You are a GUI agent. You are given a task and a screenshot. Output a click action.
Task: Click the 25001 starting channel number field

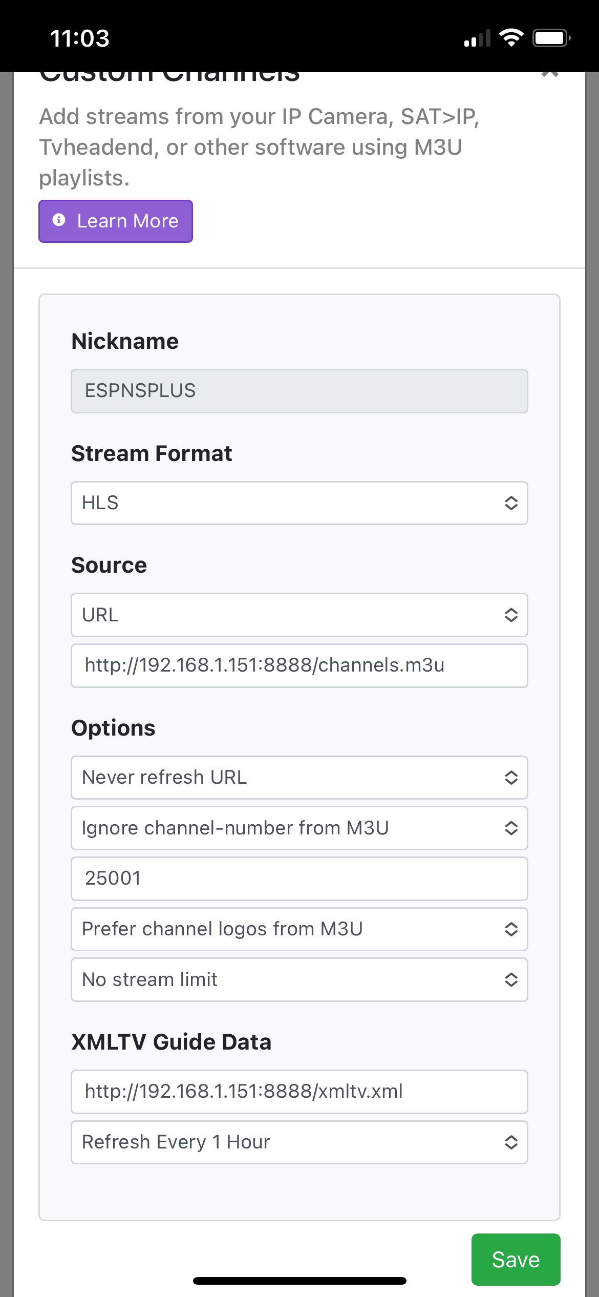tap(299, 878)
